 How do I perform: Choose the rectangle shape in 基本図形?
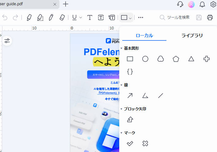(x=130, y=59)
